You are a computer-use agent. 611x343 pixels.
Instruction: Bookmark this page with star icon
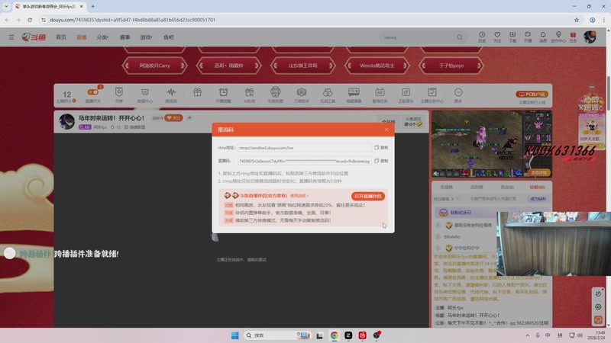[577, 20]
